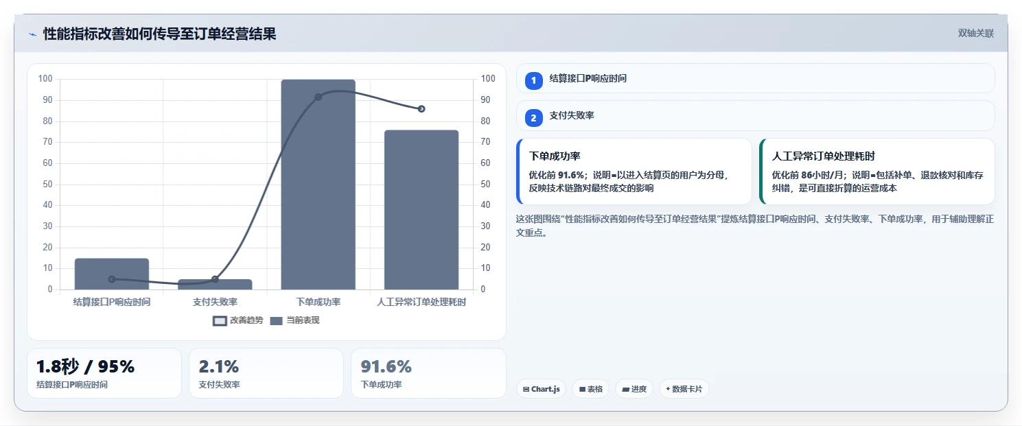Image resolution: width=1022 pixels, height=426 pixels.
Task: Click the 下单成功率 detail card title
Action: tap(555, 156)
